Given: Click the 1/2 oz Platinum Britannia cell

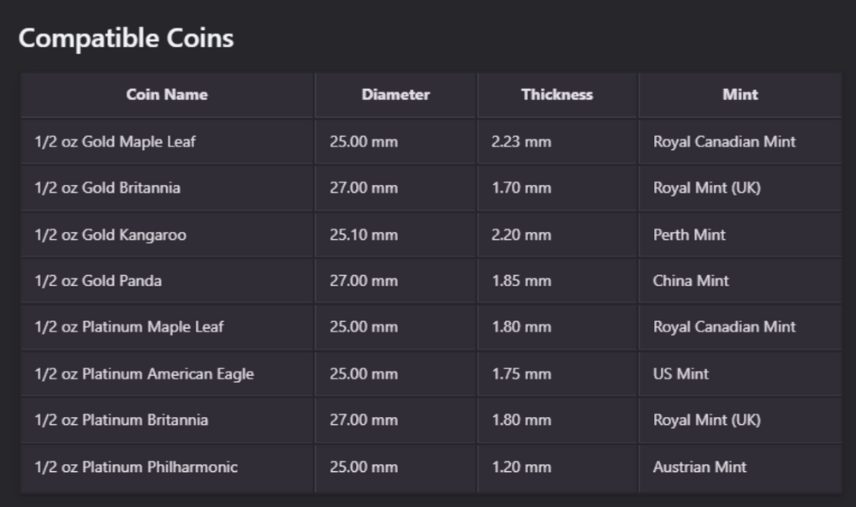Looking at the screenshot, I should (x=121, y=421).
